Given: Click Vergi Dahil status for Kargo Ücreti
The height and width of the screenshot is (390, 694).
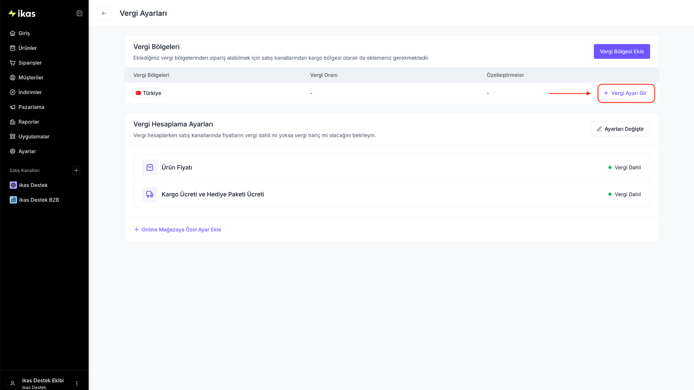Looking at the screenshot, I should click(625, 194).
